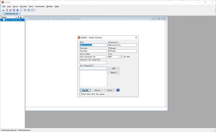Click the lock icon on the Treebar panel
Screen dimensions: 216x132
click(x=21, y=17)
